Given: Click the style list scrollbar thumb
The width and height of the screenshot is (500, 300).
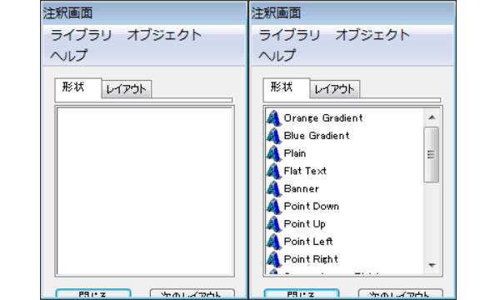Looking at the screenshot, I should tap(432, 155).
